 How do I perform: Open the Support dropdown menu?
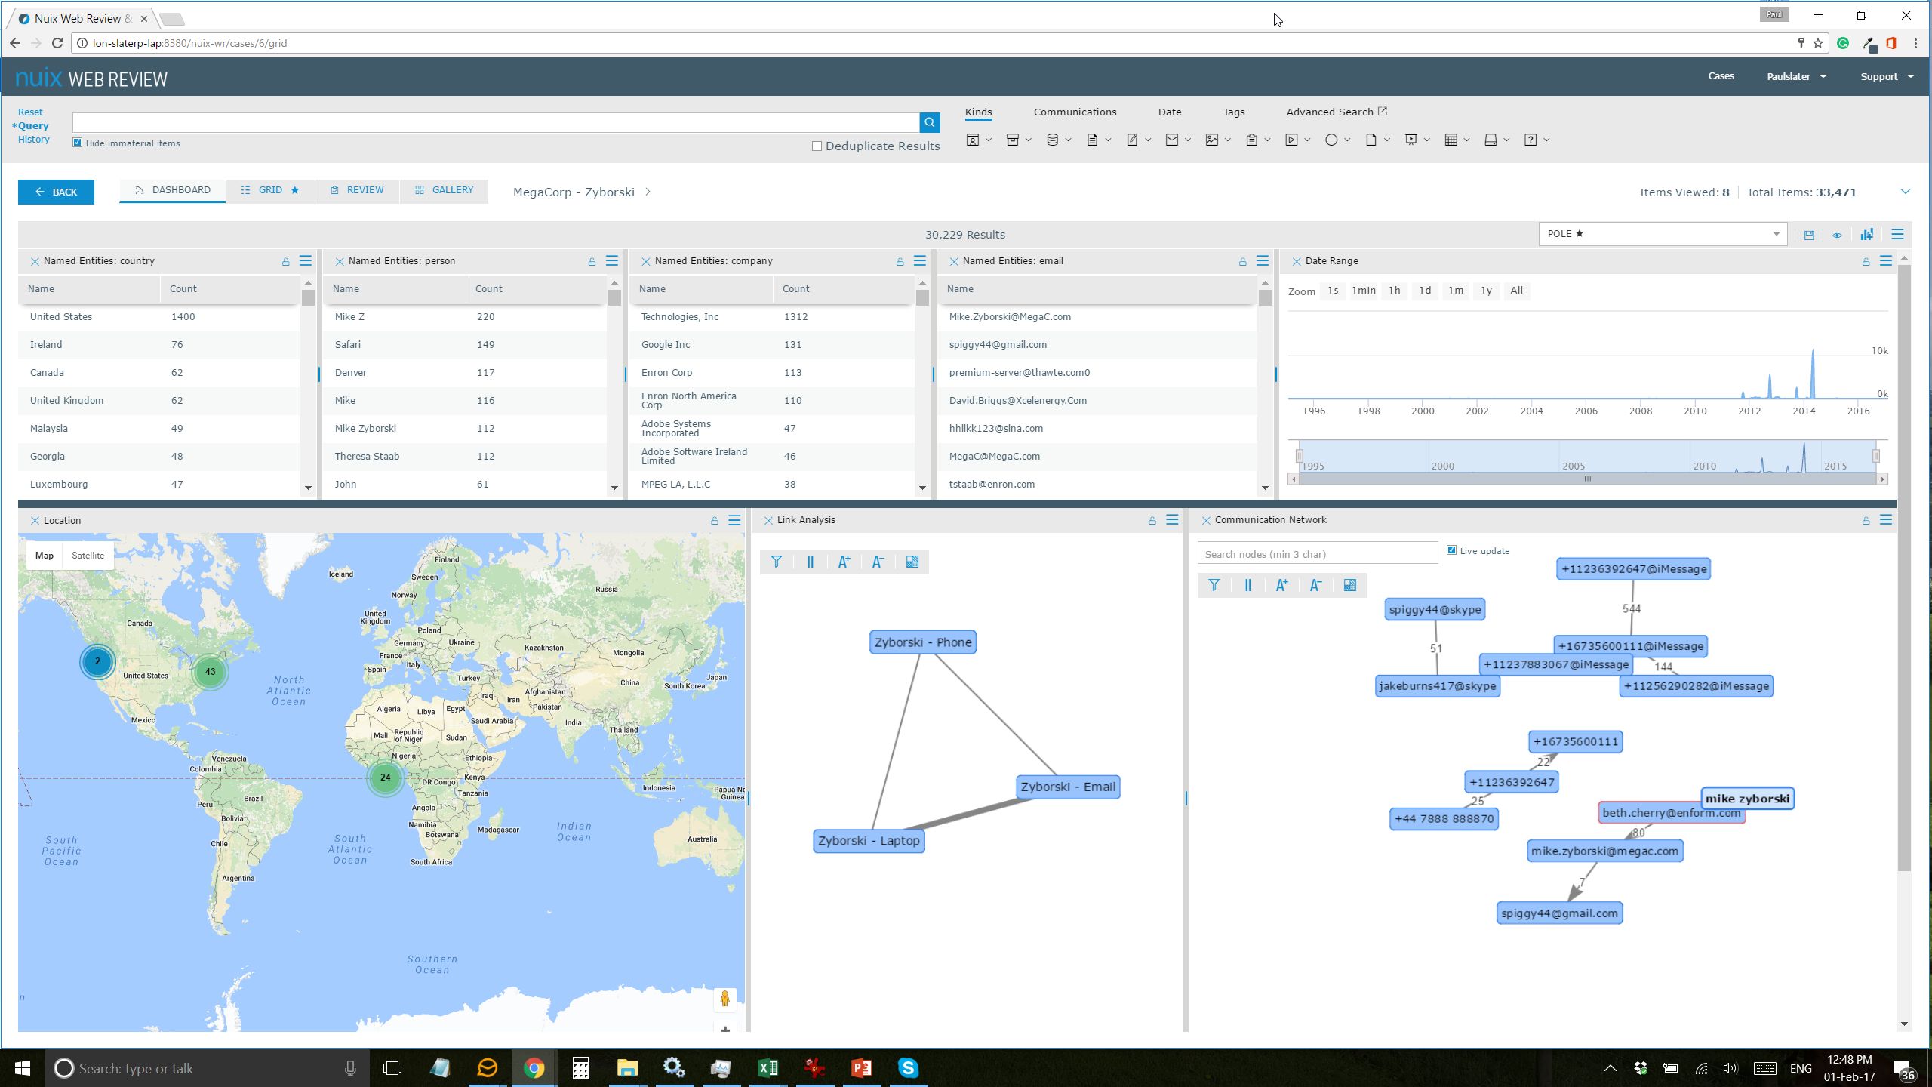pyautogui.click(x=1887, y=76)
